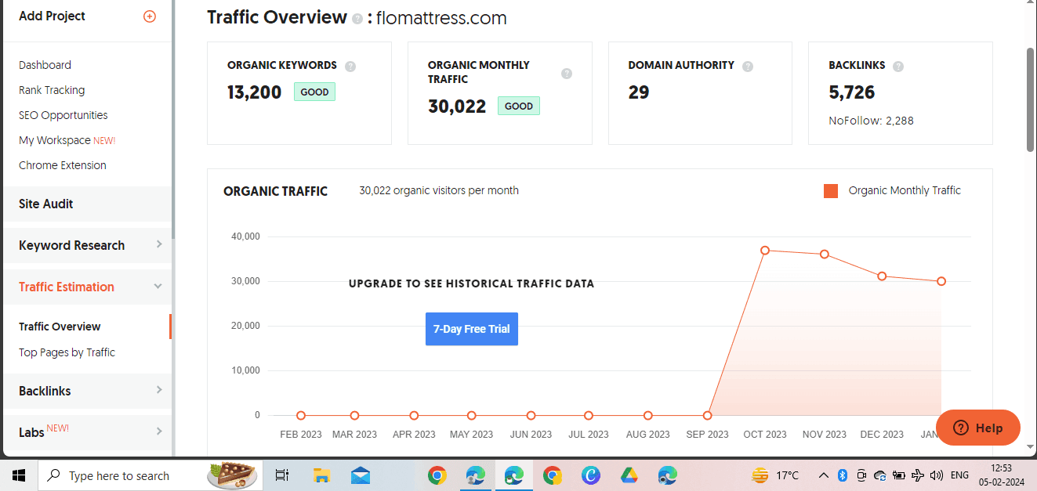Start the 7-Day Free Trial
The height and width of the screenshot is (491, 1037).
(x=471, y=328)
